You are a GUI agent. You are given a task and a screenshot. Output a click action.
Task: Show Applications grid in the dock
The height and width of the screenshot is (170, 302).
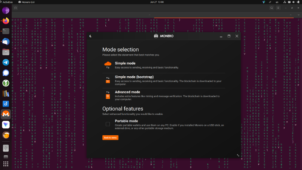[x=6, y=164]
